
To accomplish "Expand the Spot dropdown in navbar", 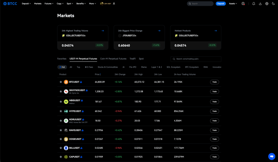I will [x=70, y=3].
